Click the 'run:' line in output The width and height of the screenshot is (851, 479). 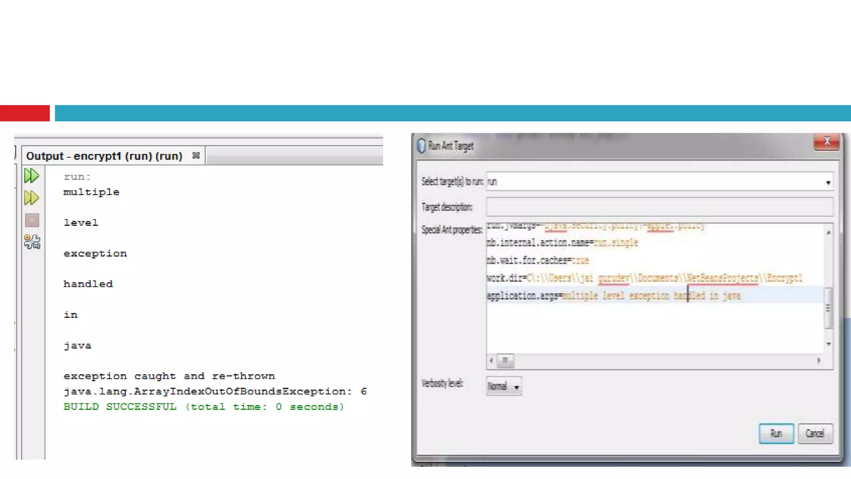click(x=77, y=177)
